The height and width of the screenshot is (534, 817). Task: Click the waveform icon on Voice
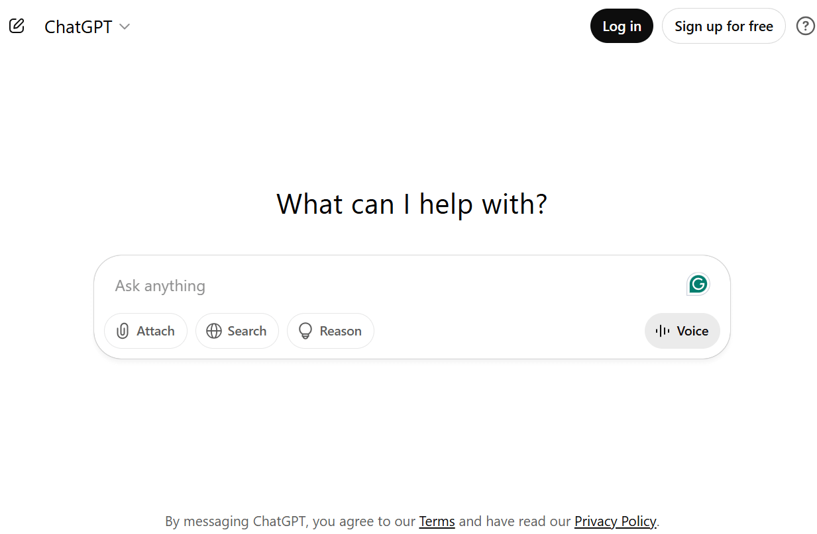662,331
